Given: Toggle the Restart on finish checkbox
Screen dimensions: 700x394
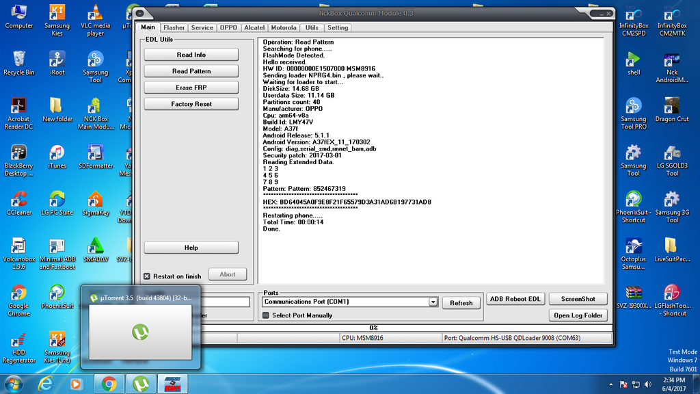Looking at the screenshot, I should click(147, 276).
